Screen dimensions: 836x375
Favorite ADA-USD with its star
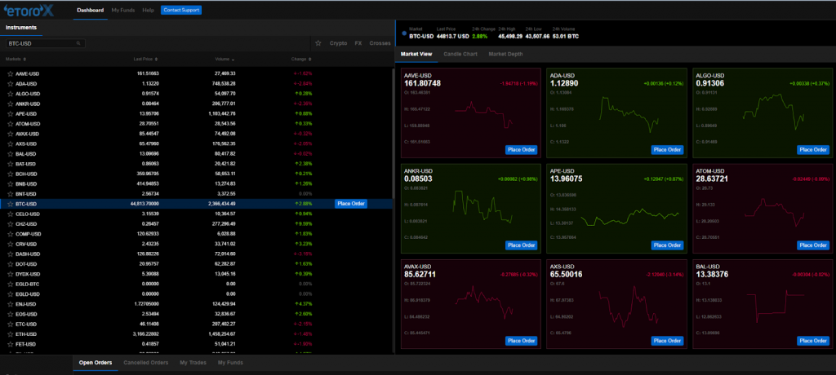[x=10, y=84]
